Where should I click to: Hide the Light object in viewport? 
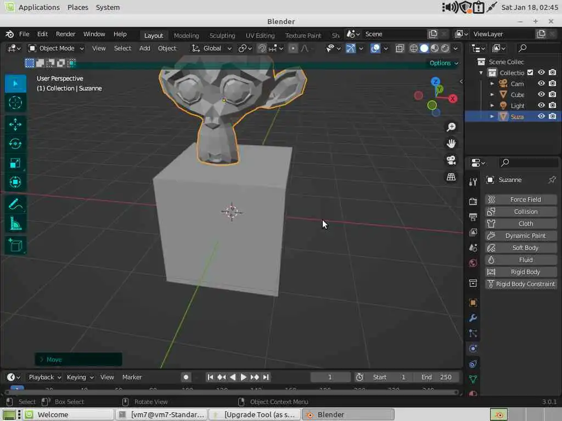pyautogui.click(x=541, y=105)
